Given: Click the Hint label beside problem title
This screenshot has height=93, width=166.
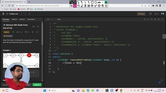Looking at the screenshot, I should tap(33, 26).
